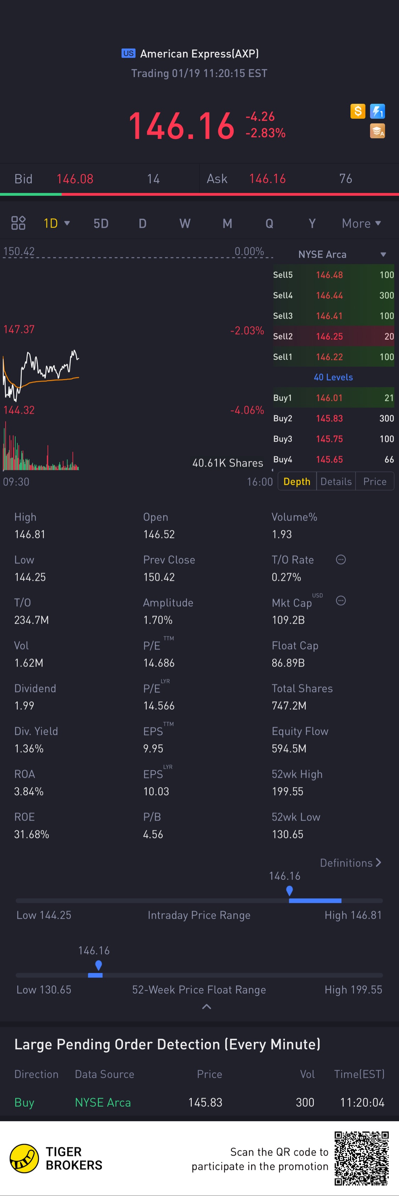Screen dimensions: 399x1196
Task: Tap the QR code image
Action: click(361, 1158)
